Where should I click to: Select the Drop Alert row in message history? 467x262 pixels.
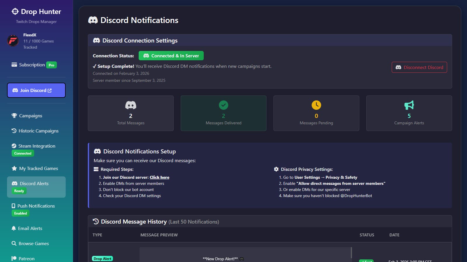point(102,259)
